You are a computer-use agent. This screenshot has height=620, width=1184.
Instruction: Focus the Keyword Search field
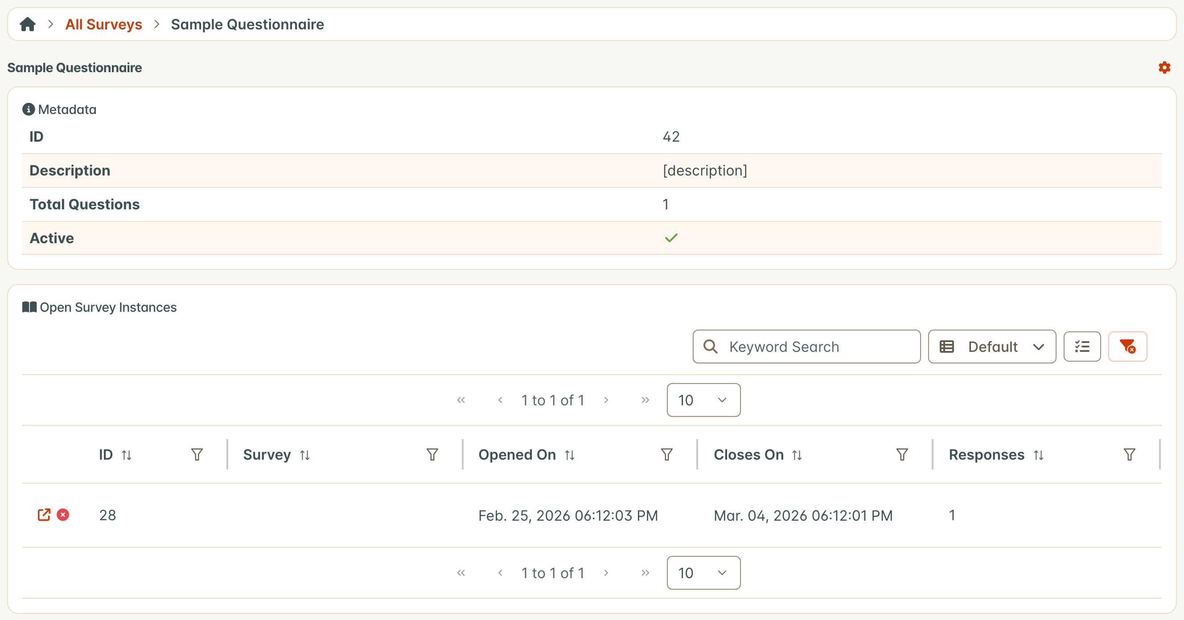tap(806, 346)
